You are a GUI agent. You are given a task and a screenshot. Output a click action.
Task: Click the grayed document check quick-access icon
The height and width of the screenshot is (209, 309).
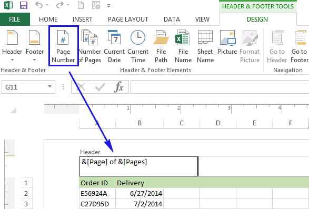(96, 5)
